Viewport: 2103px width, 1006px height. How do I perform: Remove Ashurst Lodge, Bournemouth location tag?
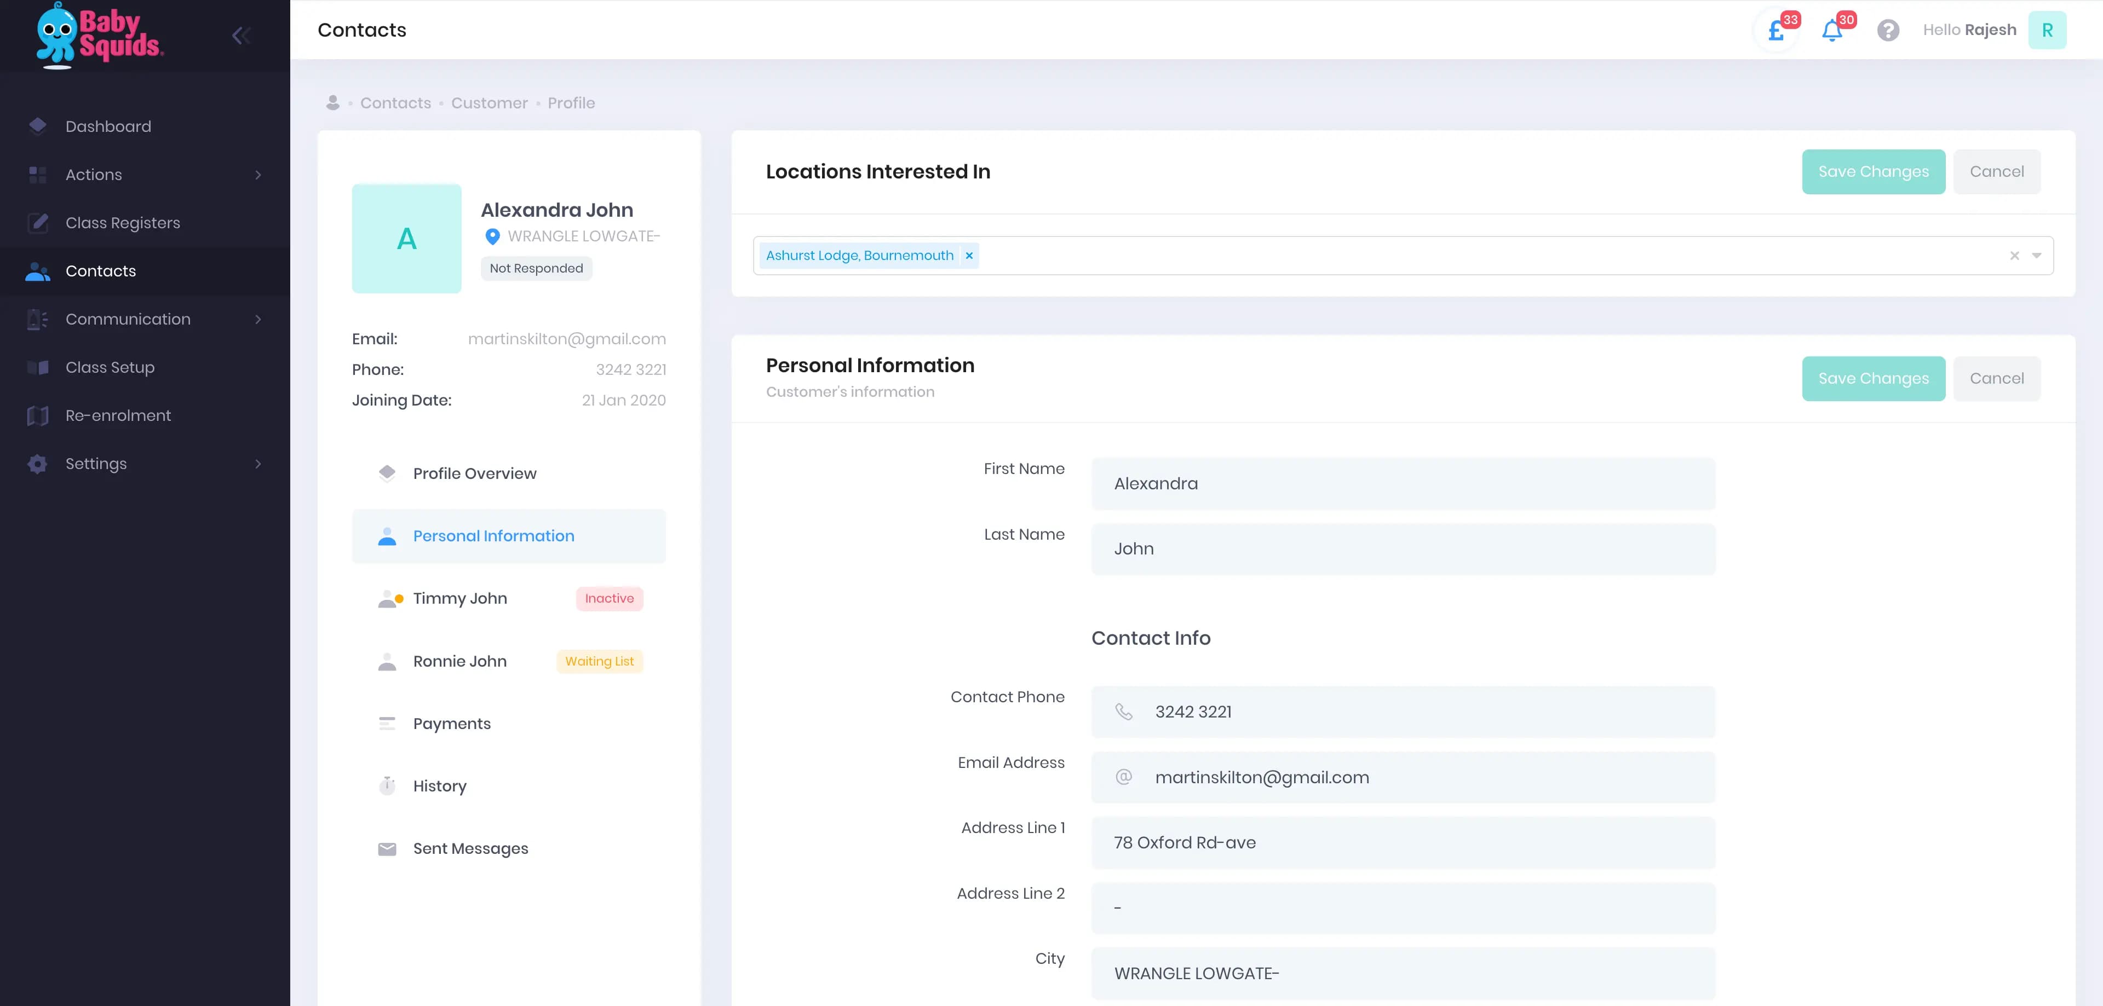(969, 256)
